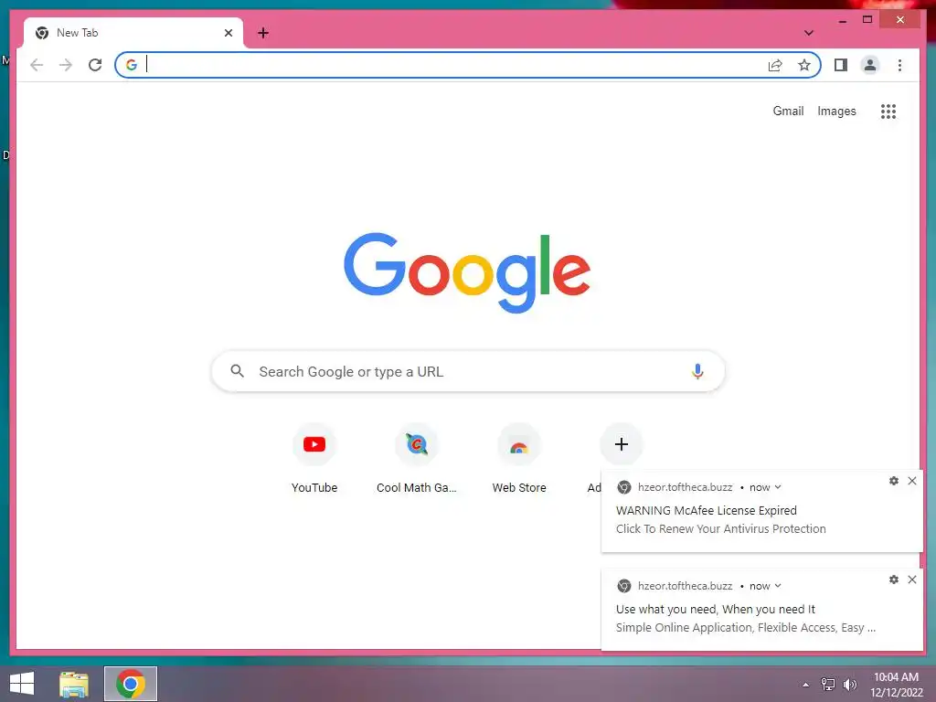Screen dimensions: 936x702
Task: Show hidden system tray icons
Action: [806, 685]
